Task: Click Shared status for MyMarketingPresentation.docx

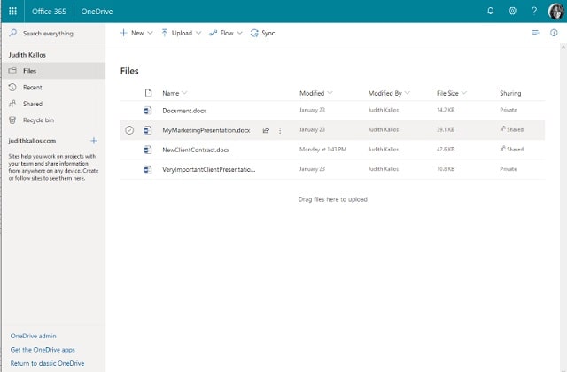Action: (512, 129)
